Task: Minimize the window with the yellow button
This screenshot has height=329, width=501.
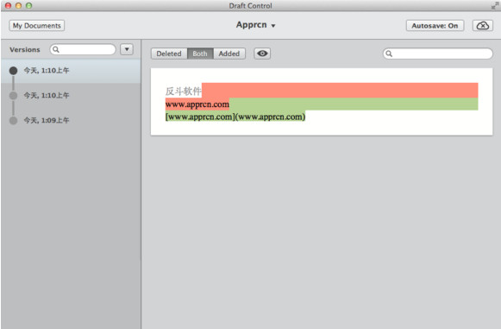Action: point(18,5)
